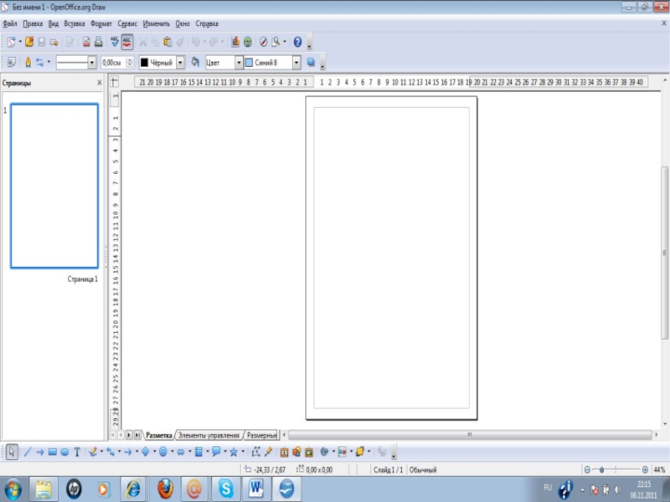The height and width of the screenshot is (502, 670).
Task: Select the Ellipse drawing tool
Action: pyautogui.click(x=64, y=452)
